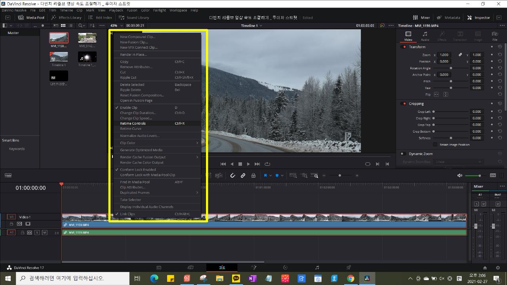The height and width of the screenshot is (285, 507).
Task: Toggle Mute on audio track A1
Action: [x=45, y=232]
